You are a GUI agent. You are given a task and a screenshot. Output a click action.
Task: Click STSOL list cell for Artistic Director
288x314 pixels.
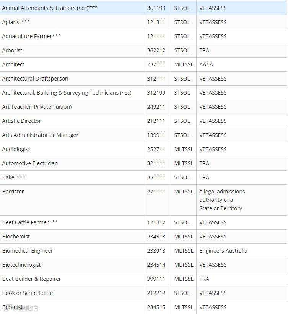pos(184,121)
